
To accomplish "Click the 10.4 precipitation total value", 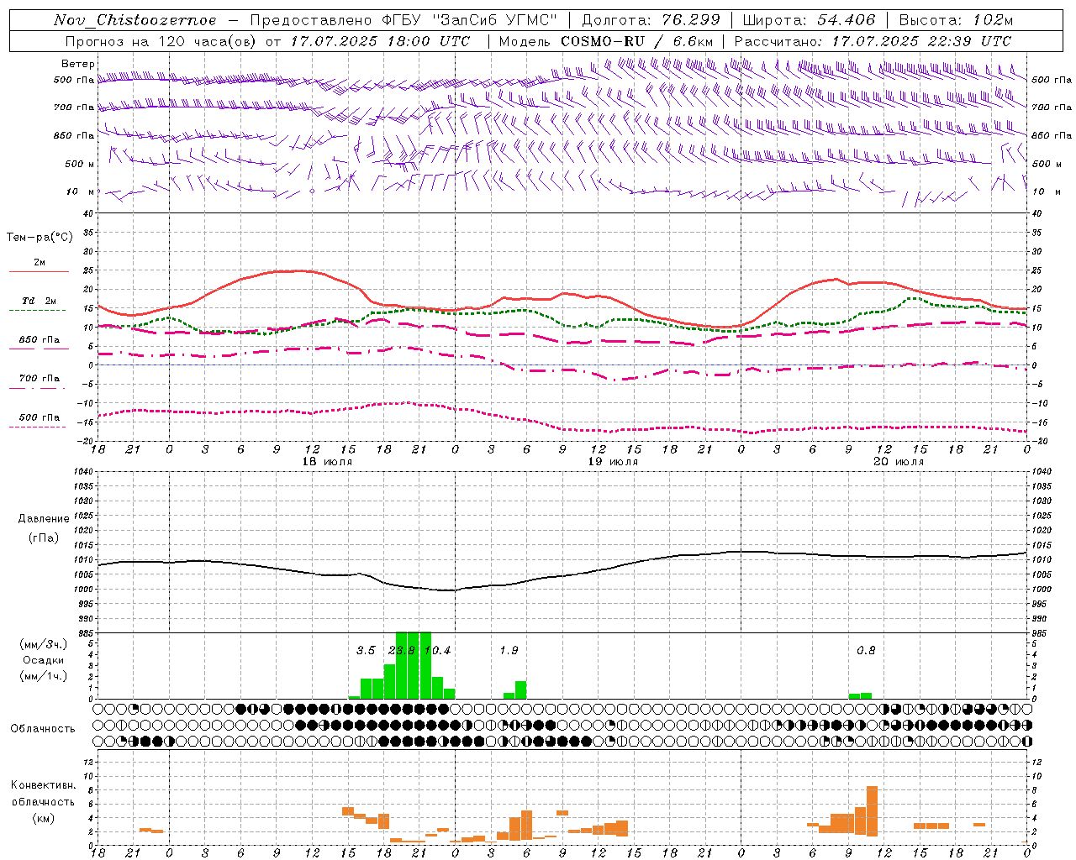I will pyautogui.click(x=438, y=650).
